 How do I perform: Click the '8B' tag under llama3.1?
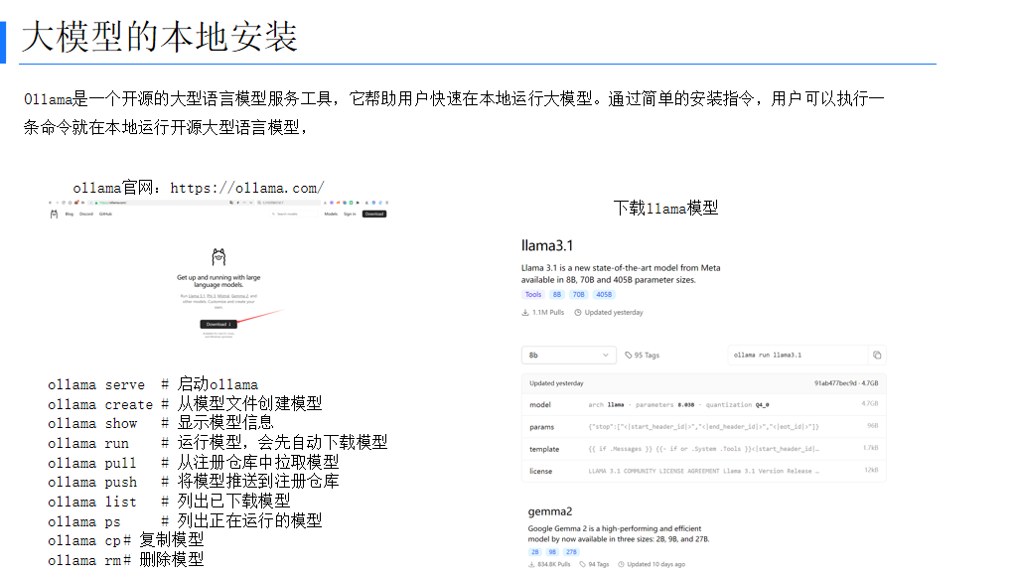(x=557, y=294)
